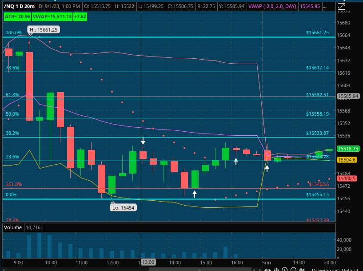Toggle the percent view icon
Viewport: 363px width, 271px height.
[302, 269]
